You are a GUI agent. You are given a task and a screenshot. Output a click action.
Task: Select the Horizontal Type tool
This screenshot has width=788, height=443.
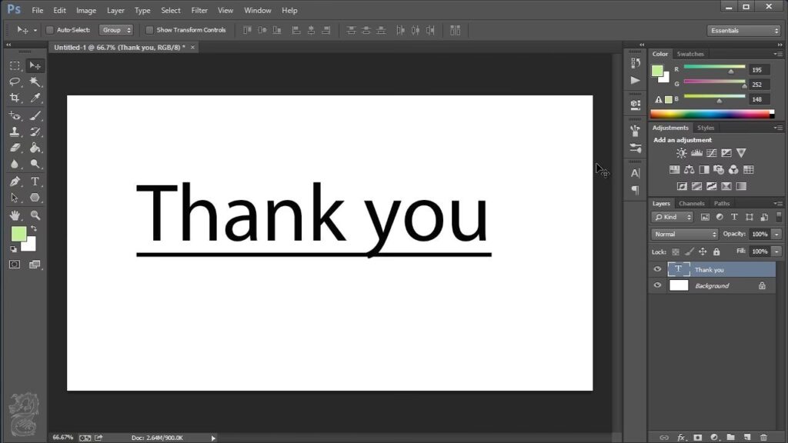point(35,182)
